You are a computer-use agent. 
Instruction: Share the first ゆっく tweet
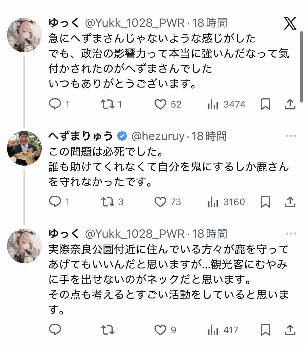click(290, 104)
